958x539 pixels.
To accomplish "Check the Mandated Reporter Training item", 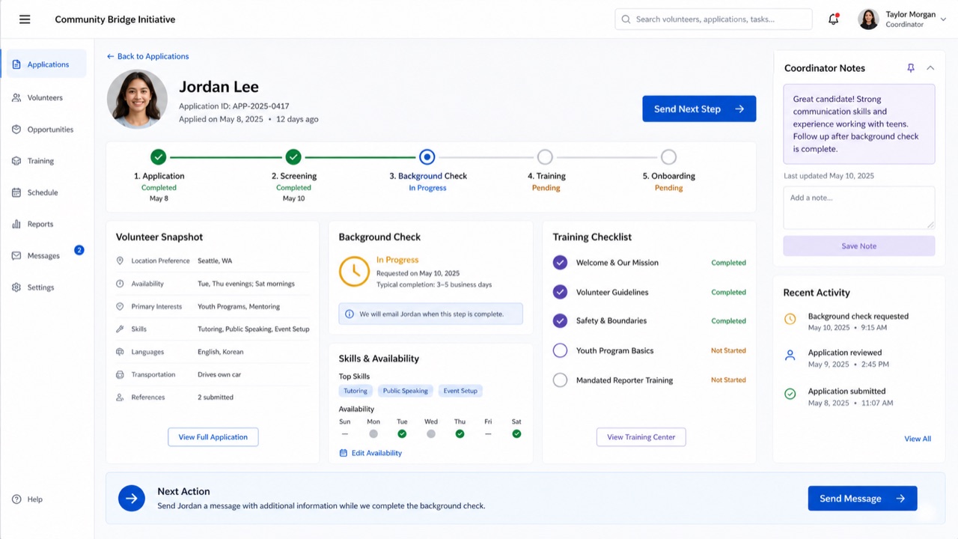I will [560, 380].
